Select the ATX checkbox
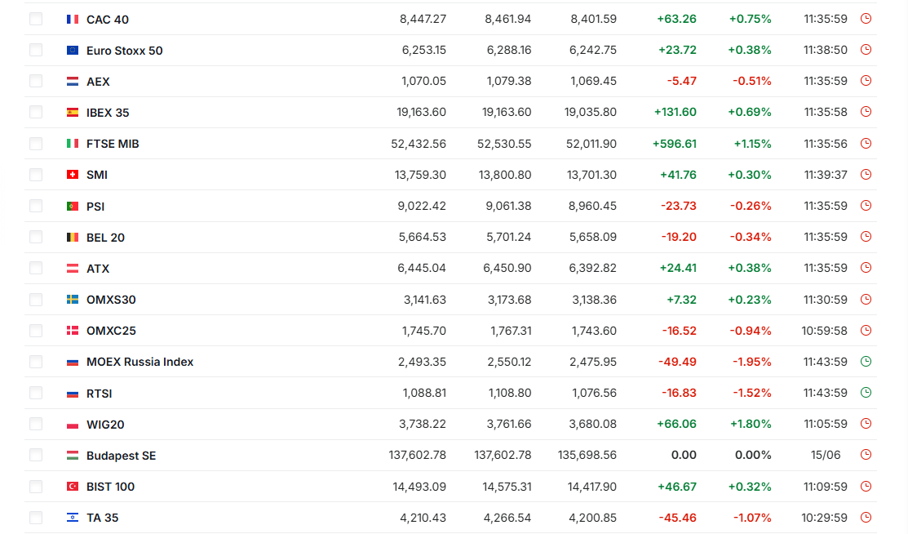Image resolution: width=908 pixels, height=534 pixels. (36, 268)
